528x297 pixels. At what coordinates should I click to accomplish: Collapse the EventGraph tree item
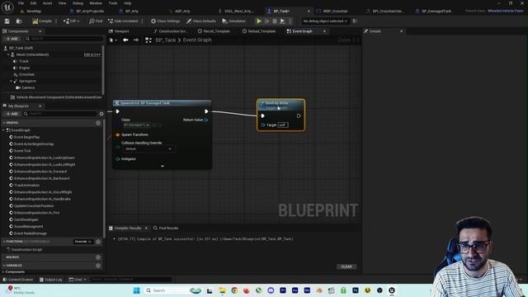click(x=4, y=130)
